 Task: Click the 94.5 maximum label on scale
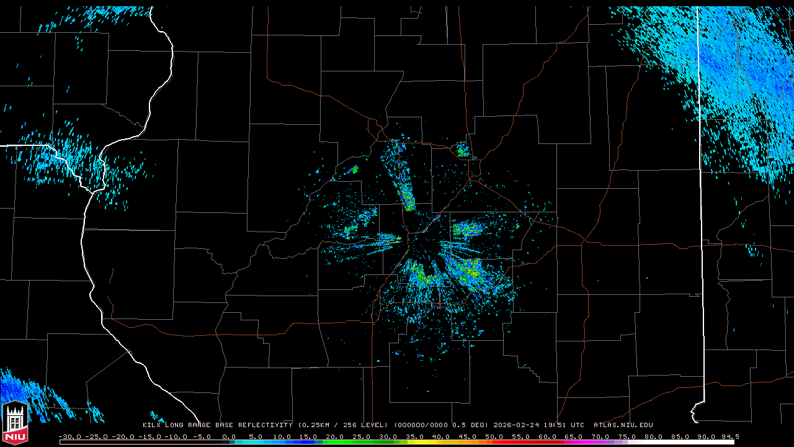(x=729, y=436)
